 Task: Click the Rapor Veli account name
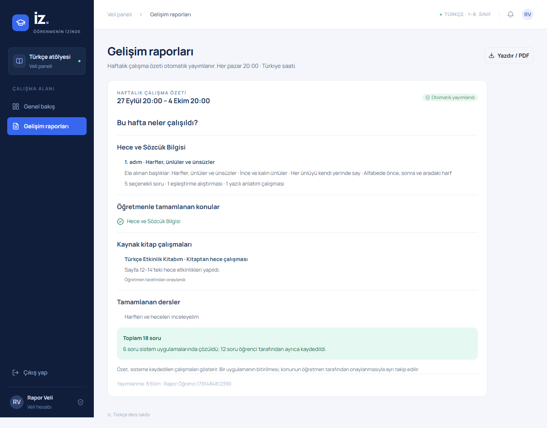click(40, 398)
